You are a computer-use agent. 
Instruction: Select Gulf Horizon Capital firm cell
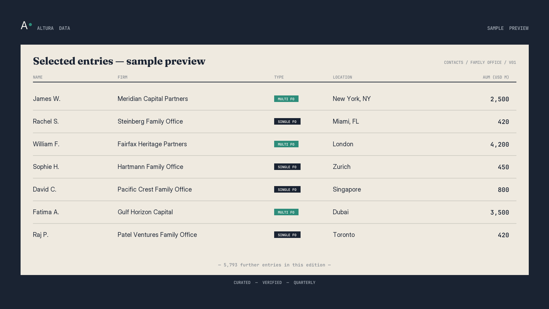point(145,212)
